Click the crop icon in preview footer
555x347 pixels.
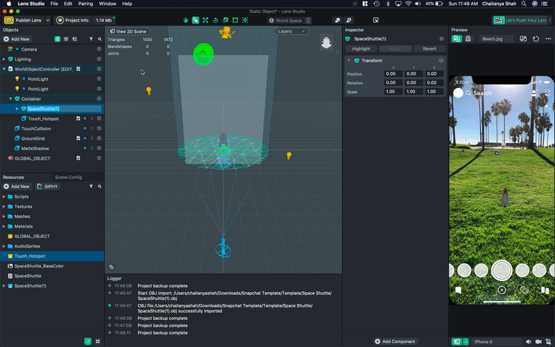click(548, 341)
